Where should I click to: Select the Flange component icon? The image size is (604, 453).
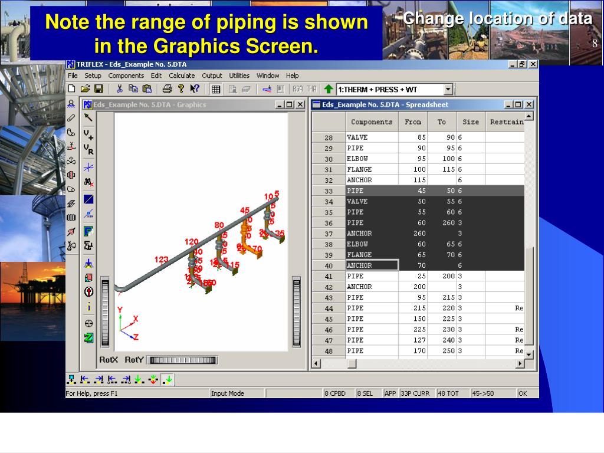71,175
